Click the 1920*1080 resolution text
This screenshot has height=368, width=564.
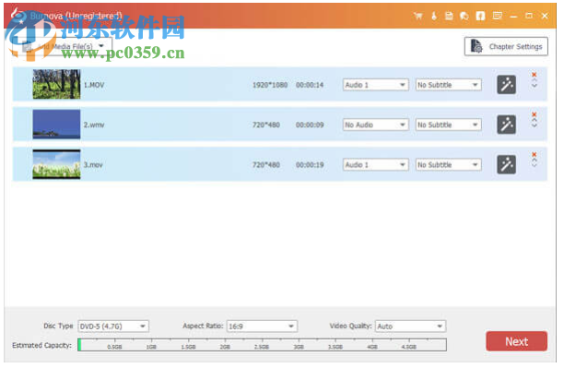[x=270, y=85]
